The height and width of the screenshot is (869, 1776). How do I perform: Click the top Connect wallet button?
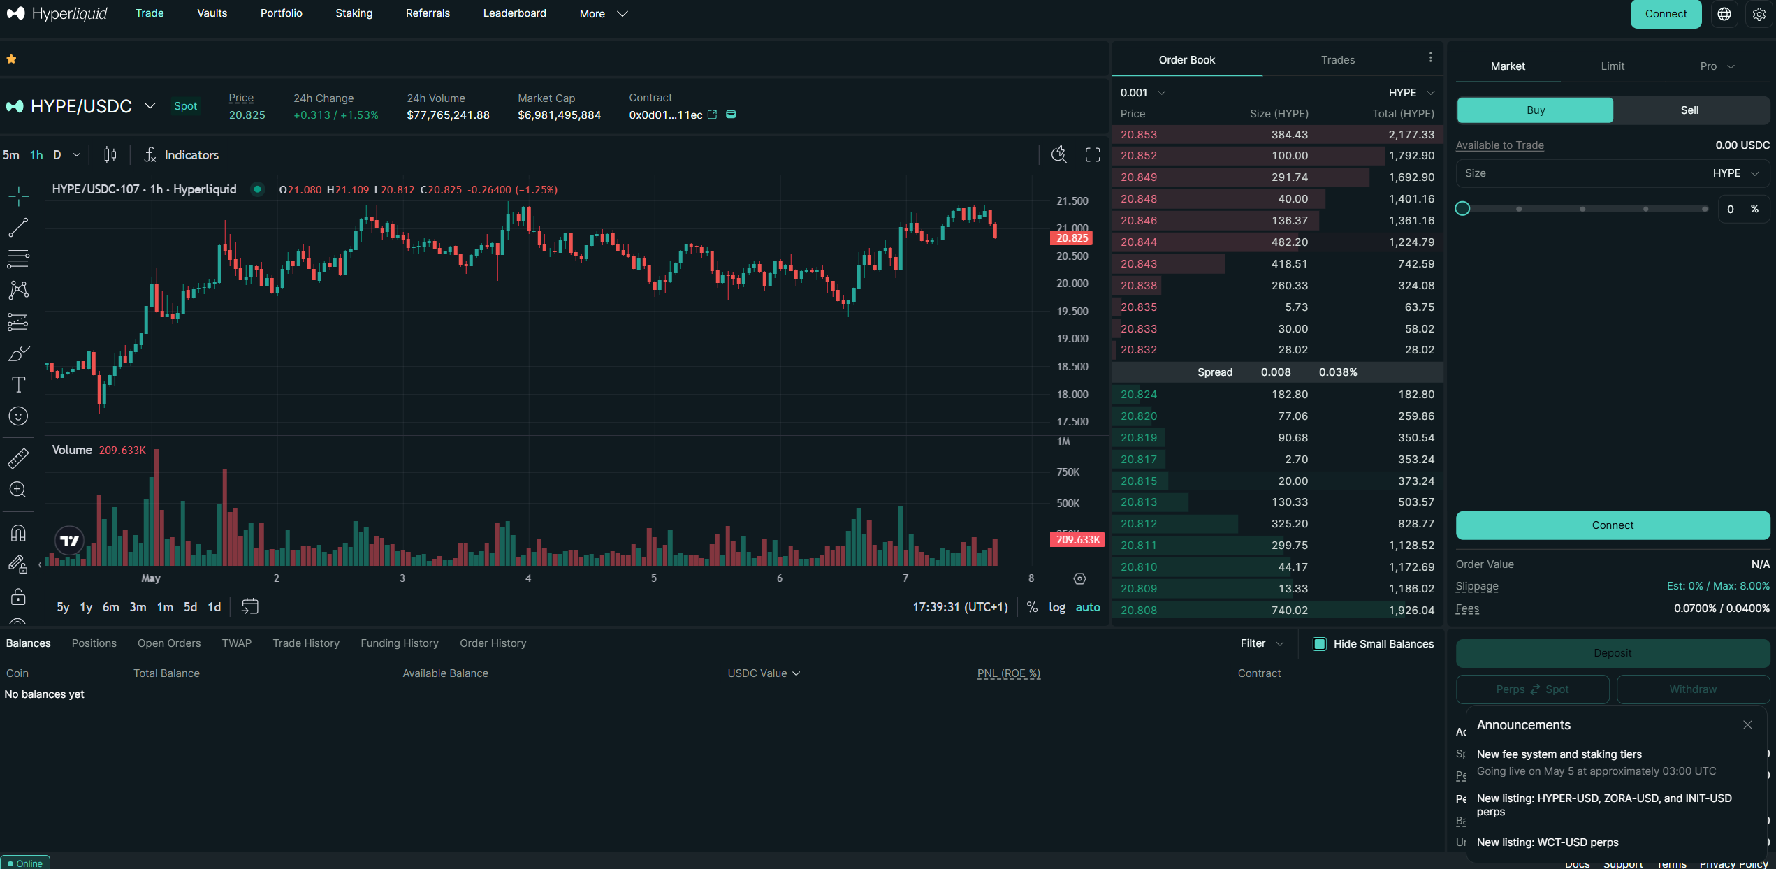[1666, 14]
